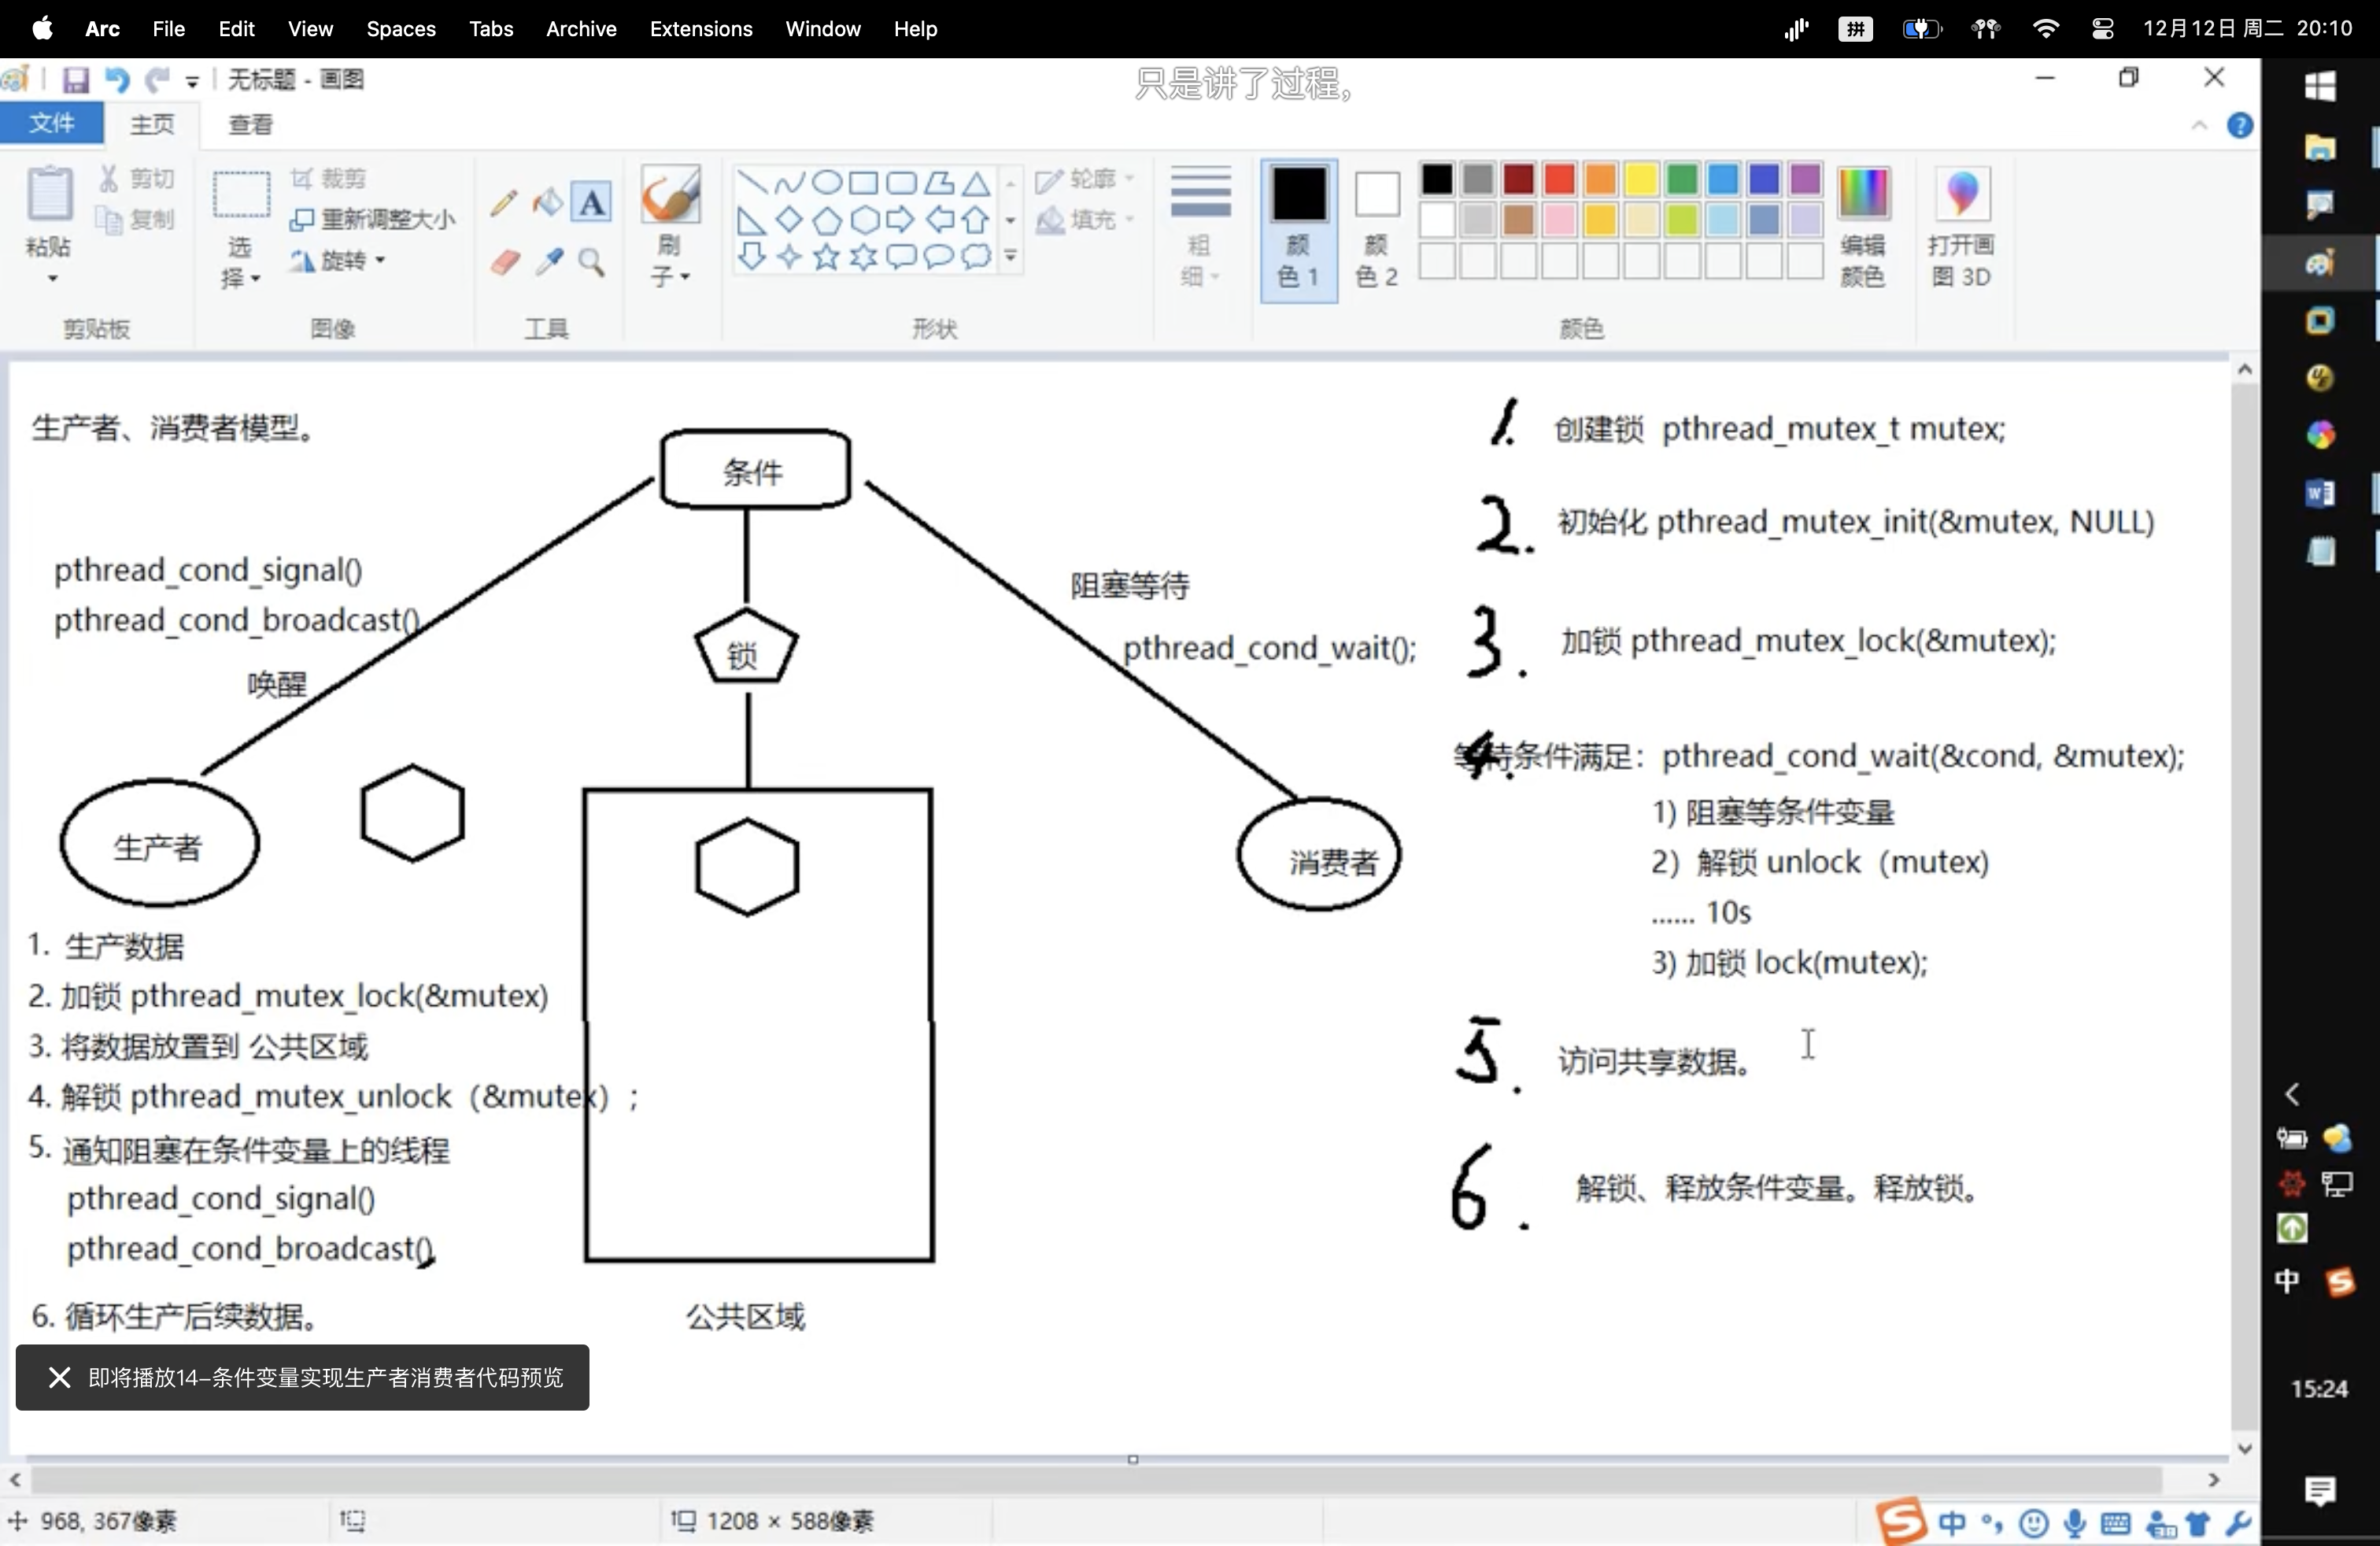
Task: Open the 文件 (File) tab
Action: pyautogui.click(x=53, y=123)
